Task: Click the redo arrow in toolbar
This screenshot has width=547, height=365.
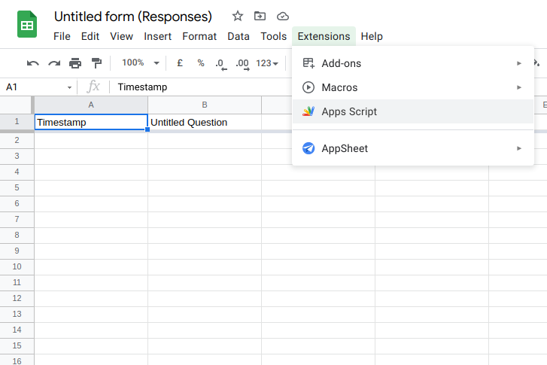Action: point(54,63)
